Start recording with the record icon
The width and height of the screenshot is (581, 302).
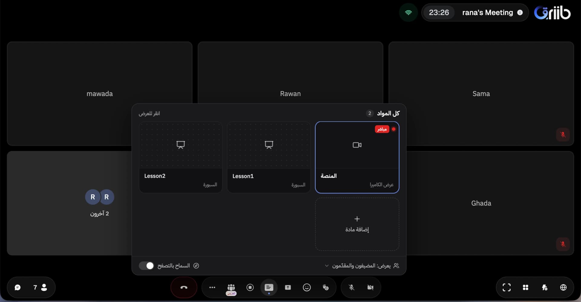click(250, 287)
